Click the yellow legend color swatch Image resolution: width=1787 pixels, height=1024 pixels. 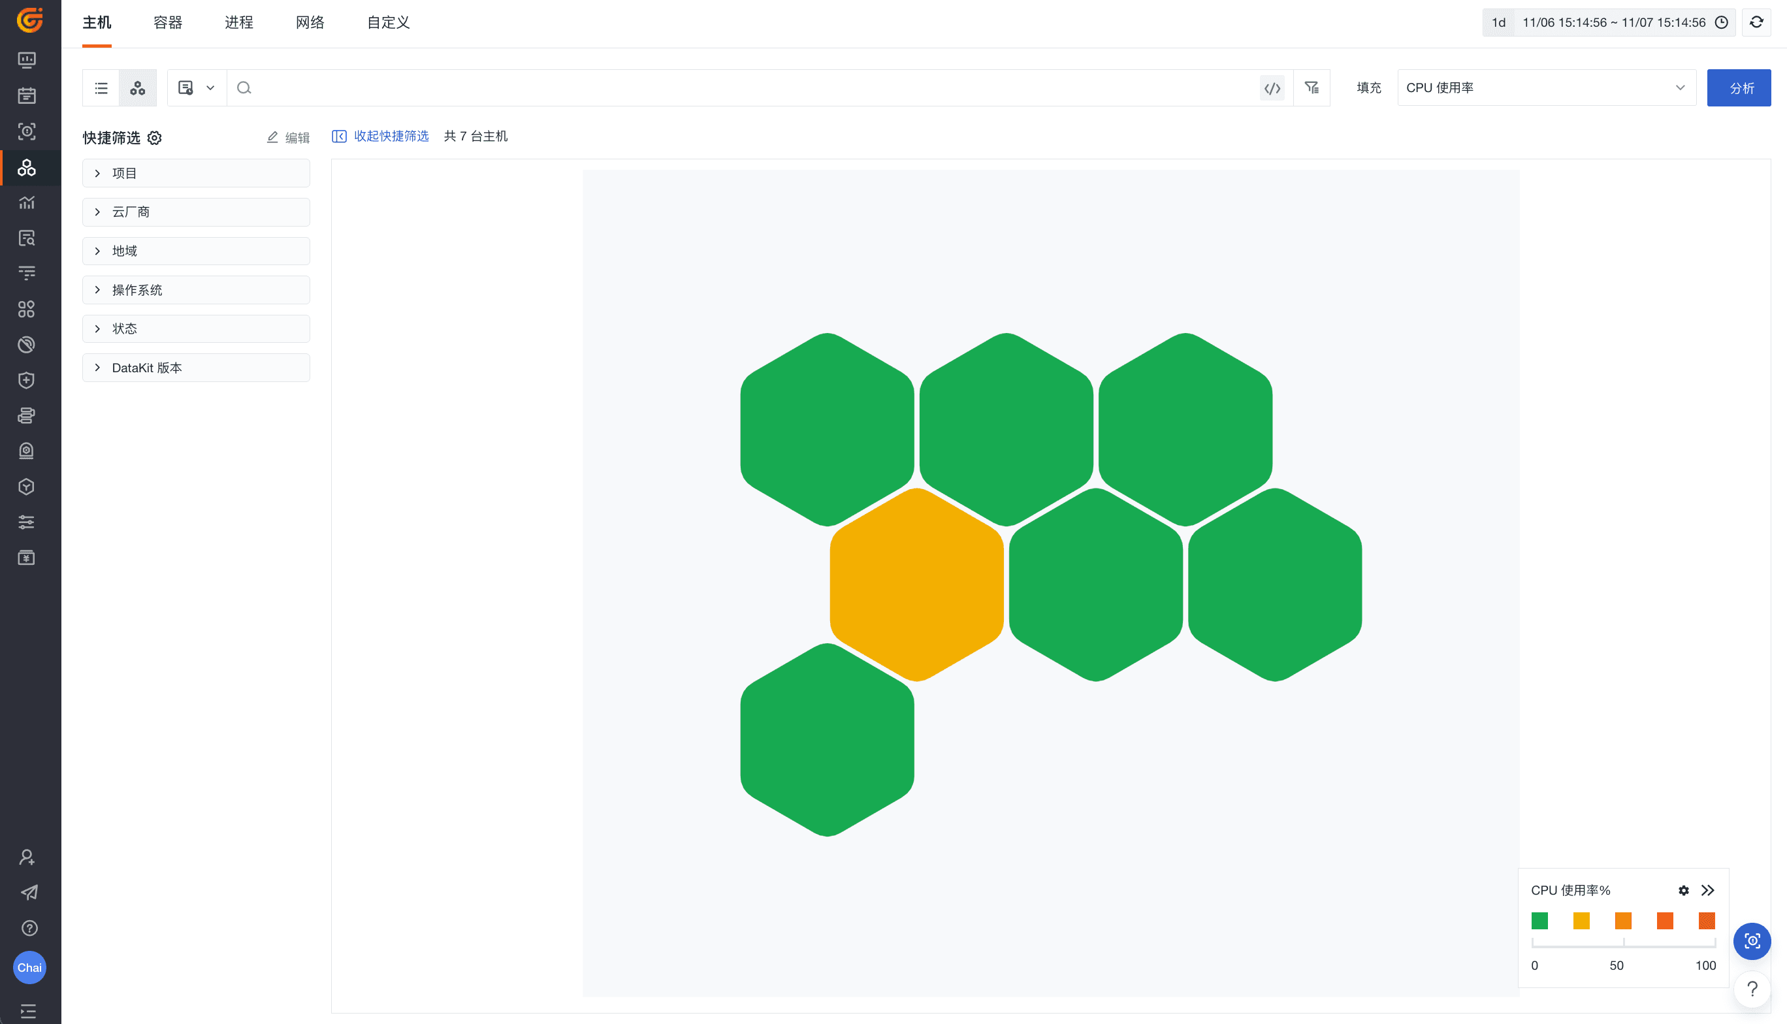[1581, 921]
